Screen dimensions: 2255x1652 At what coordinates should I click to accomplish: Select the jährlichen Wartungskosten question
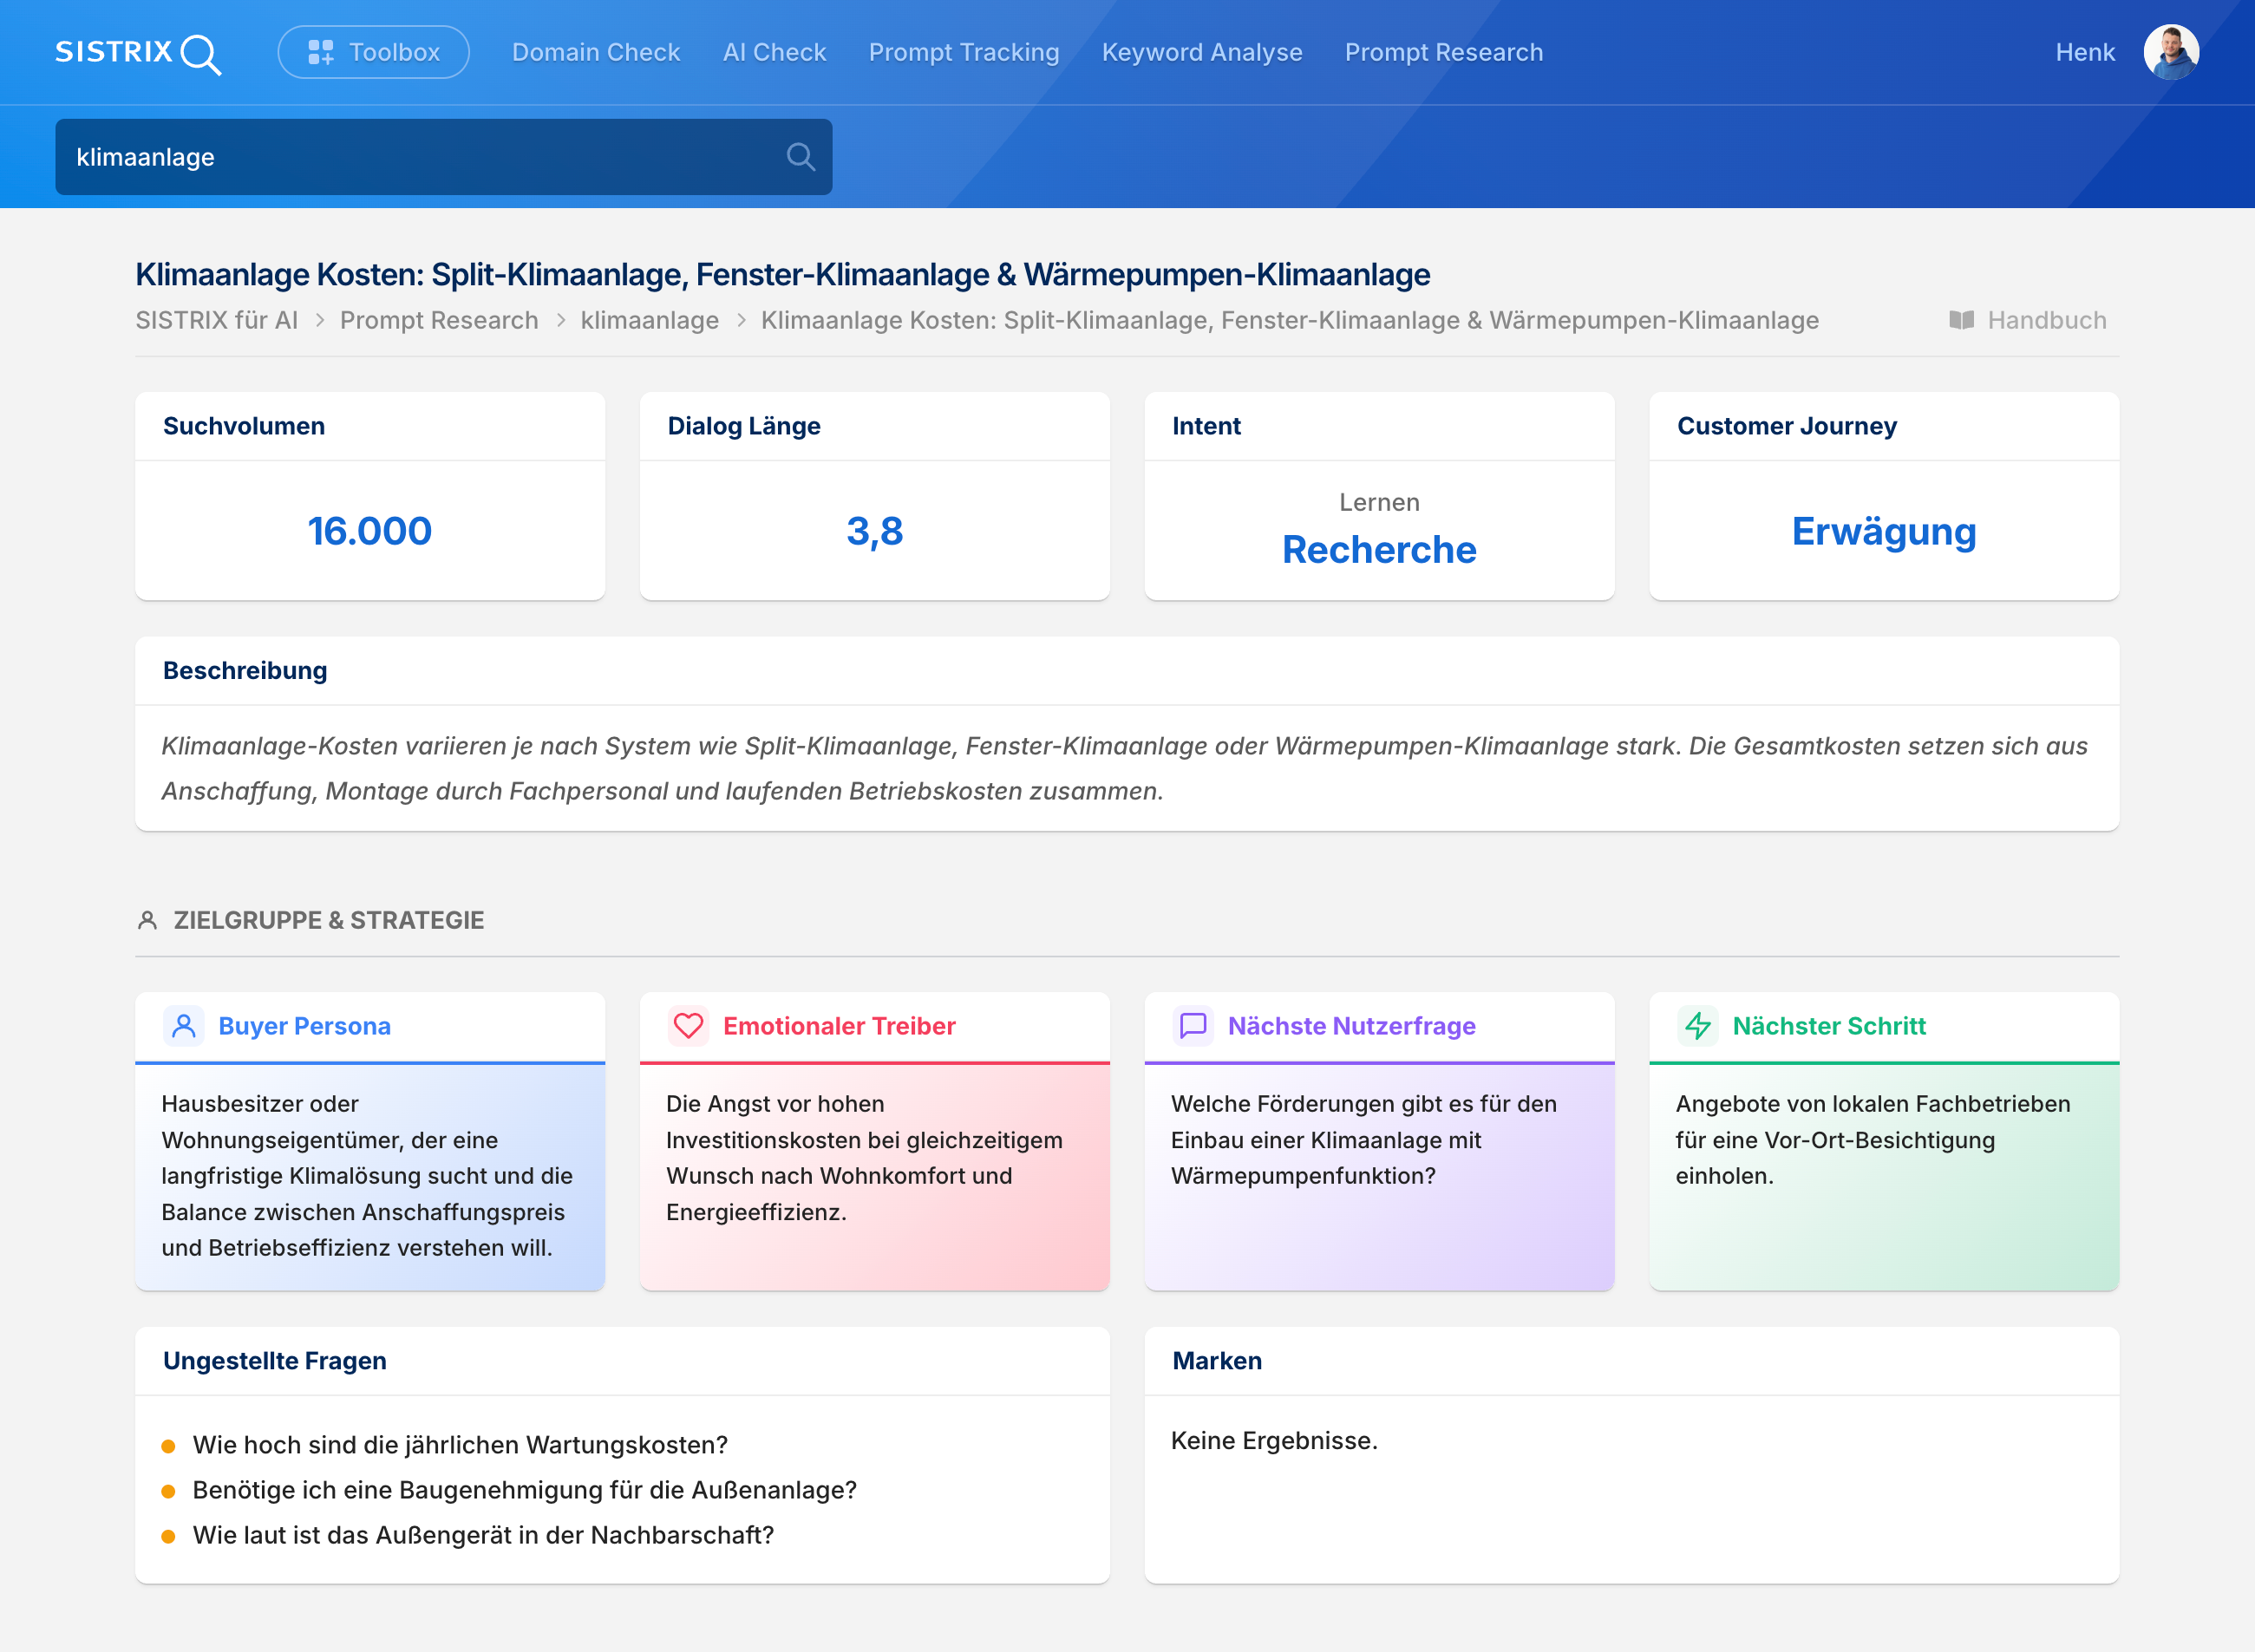pyautogui.click(x=460, y=1445)
